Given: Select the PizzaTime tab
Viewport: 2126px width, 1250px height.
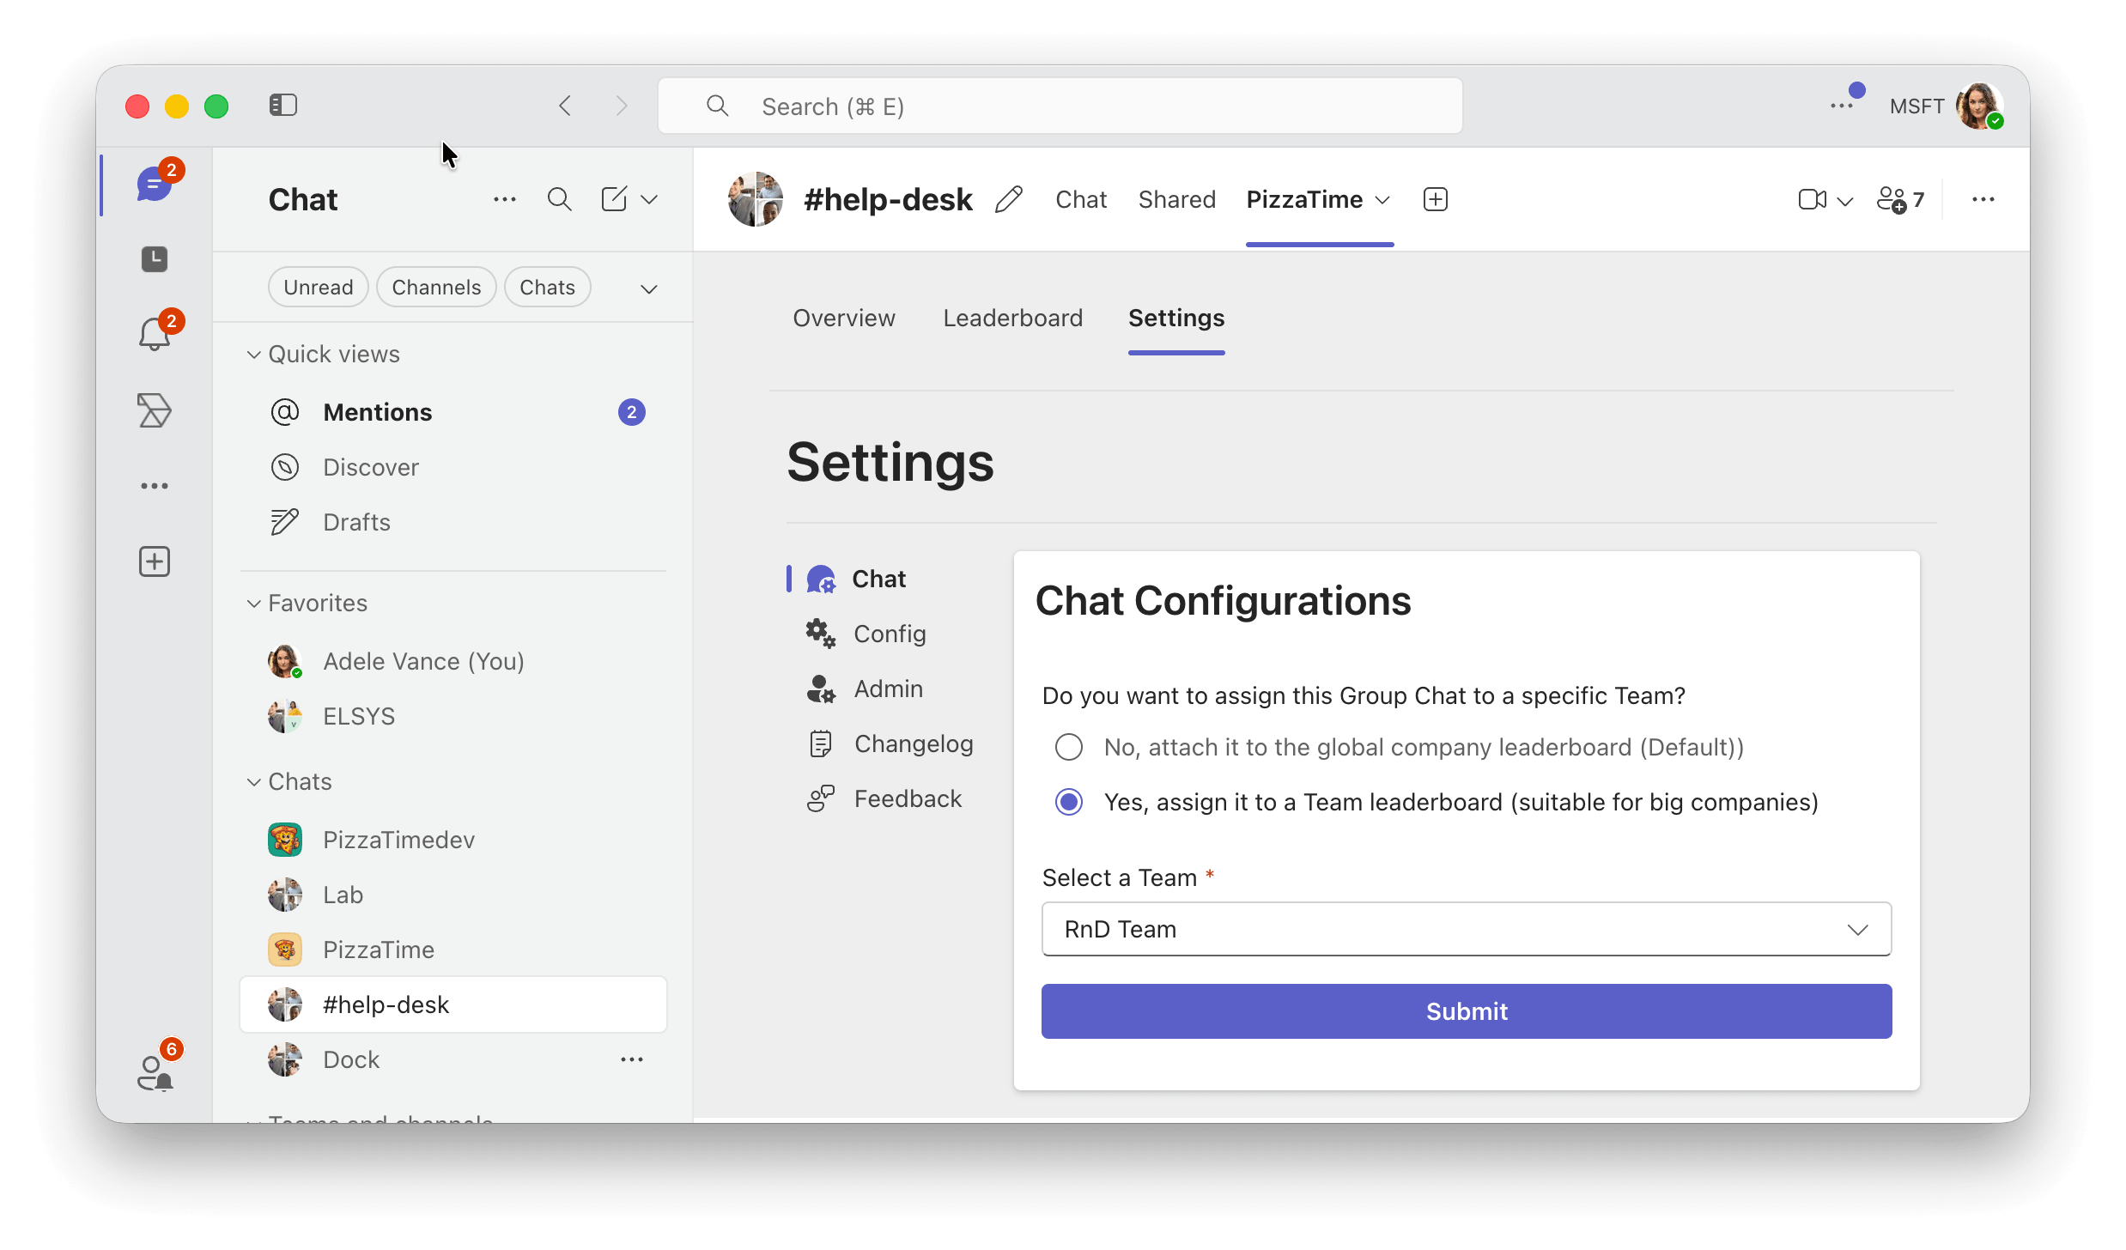Looking at the screenshot, I should coord(1304,199).
